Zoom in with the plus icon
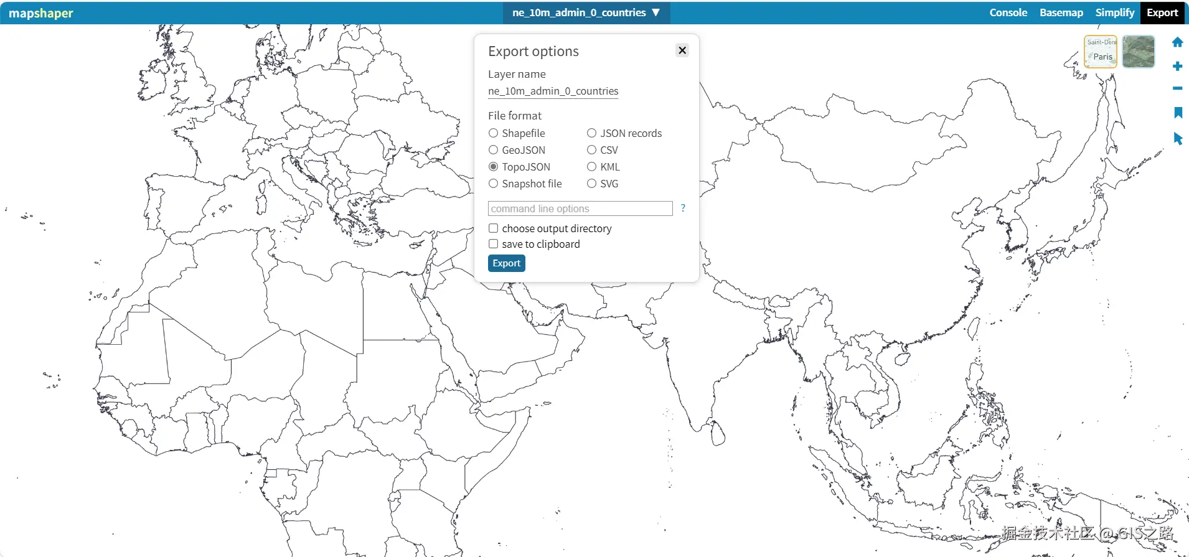Screen dimensions: 1189x557 tap(1177, 66)
